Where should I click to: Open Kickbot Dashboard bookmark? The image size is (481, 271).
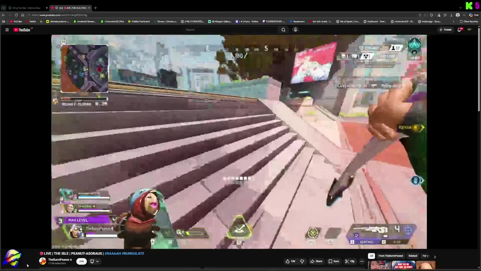(138, 21)
